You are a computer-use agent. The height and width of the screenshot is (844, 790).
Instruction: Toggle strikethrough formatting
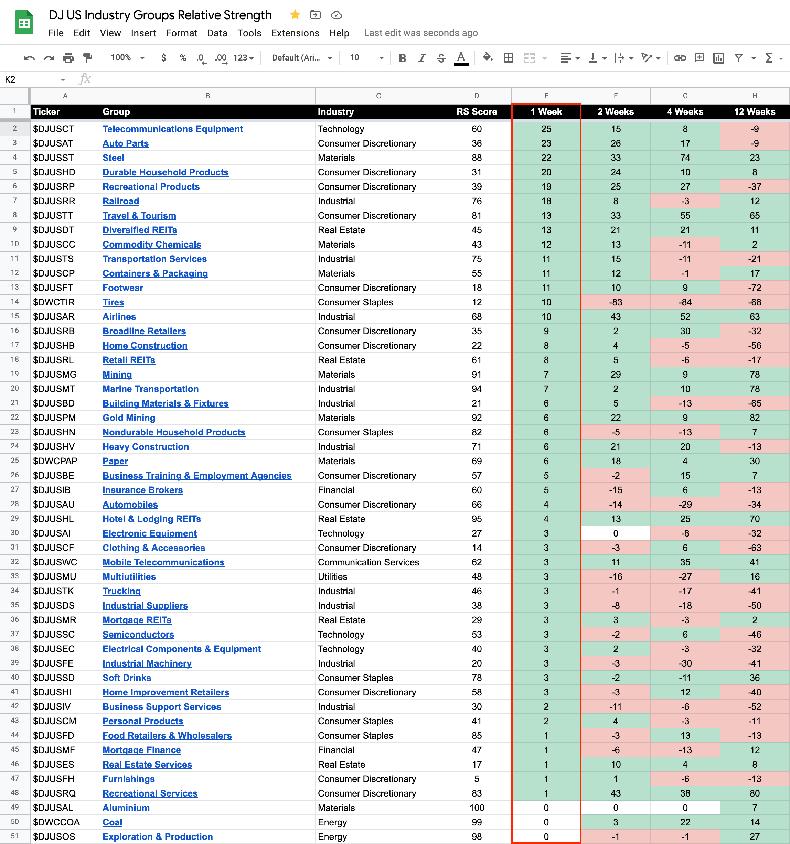pos(441,58)
